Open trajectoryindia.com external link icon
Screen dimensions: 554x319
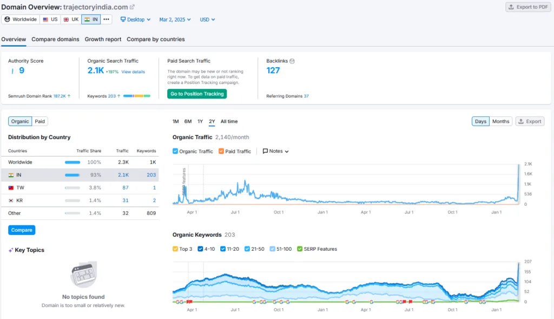(x=132, y=7)
